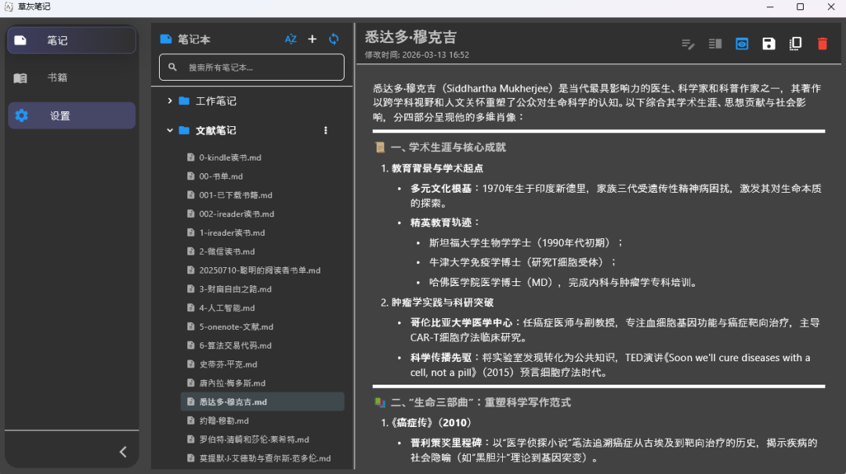Viewport: 846px width, 474px height.
Task: Sort notebooks with the A-Z icon
Action: (291, 39)
